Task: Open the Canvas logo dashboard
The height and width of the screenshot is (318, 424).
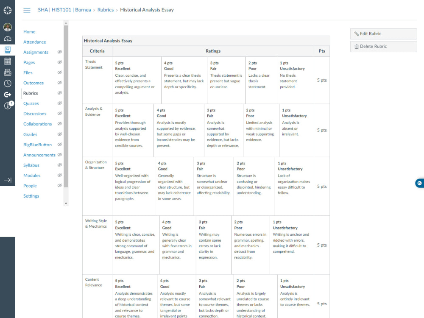Action: pyautogui.click(x=8, y=10)
